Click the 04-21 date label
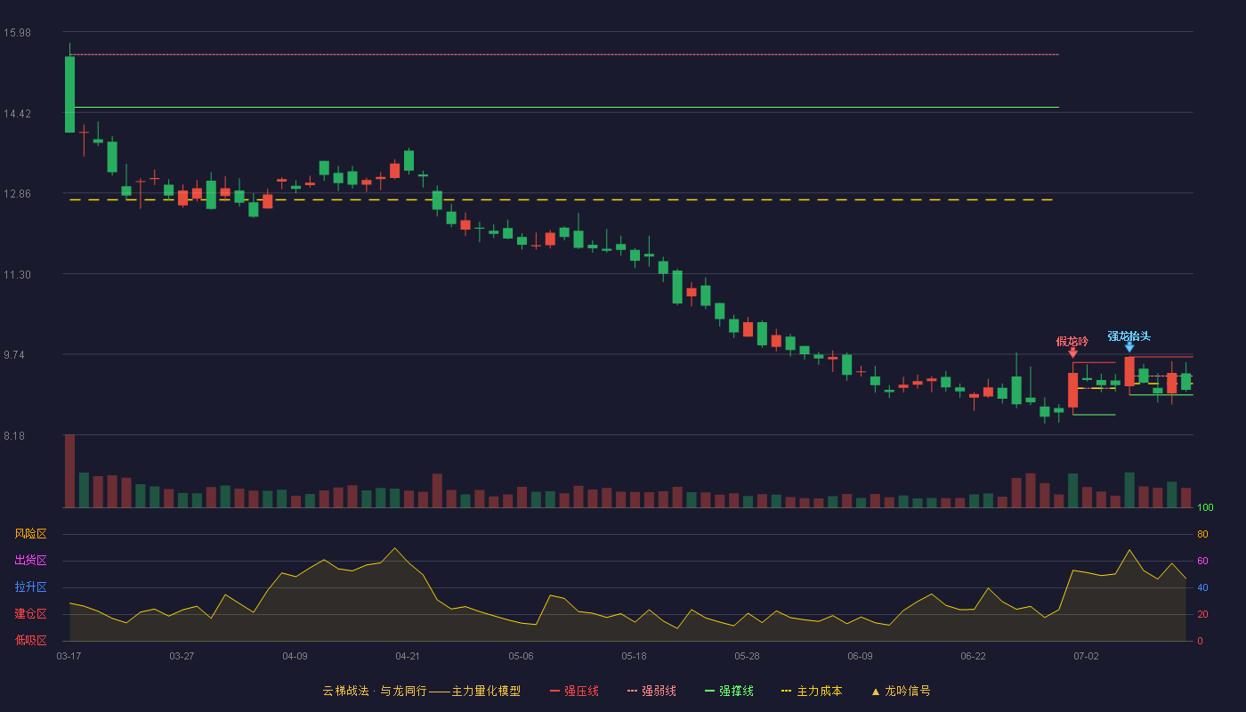 point(408,656)
